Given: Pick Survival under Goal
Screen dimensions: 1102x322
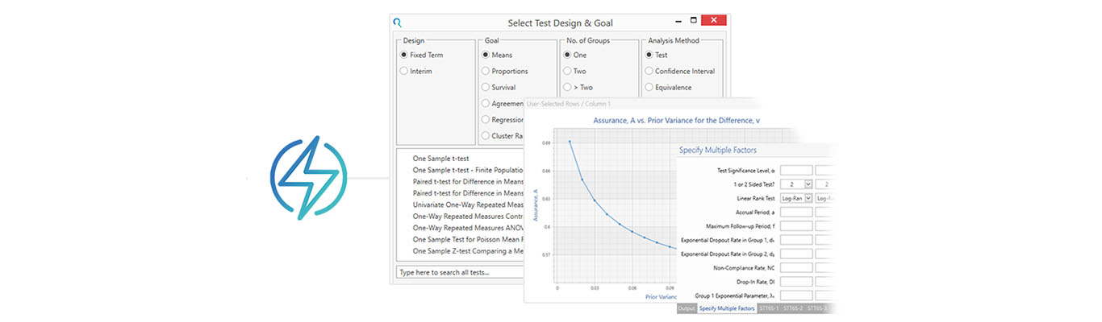Looking at the screenshot, I should pyautogui.click(x=486, y=87).
